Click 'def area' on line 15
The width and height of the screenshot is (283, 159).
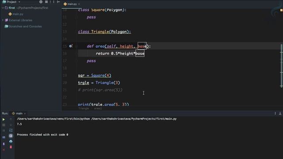(x=96, y=46)
